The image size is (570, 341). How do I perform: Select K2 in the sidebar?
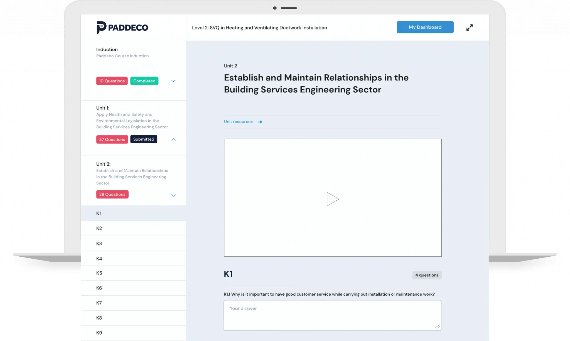(x=134, y=228)
